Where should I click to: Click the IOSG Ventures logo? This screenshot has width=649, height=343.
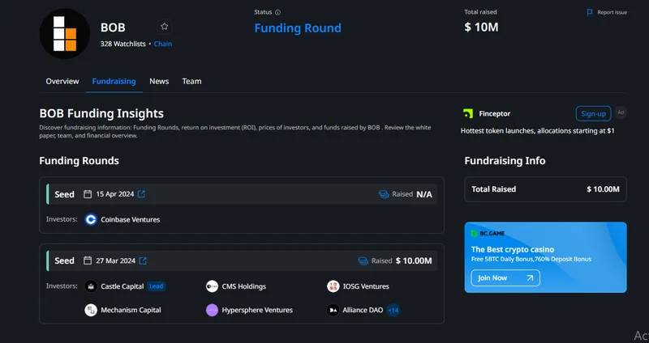point(333,286)
